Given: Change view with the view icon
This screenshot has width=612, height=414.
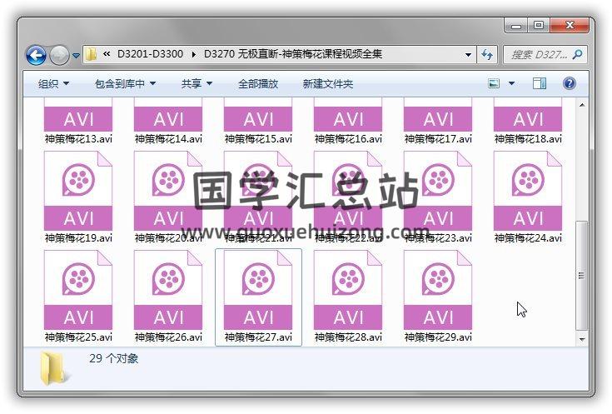Looking at the screenshot, I should click(494, 83).
